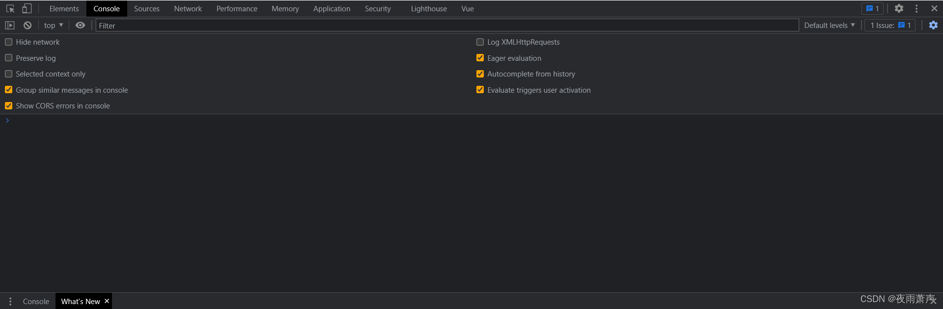Select the Console tab in the top bar
Viewport: 943px width, 309px height.
pos(107,9)
